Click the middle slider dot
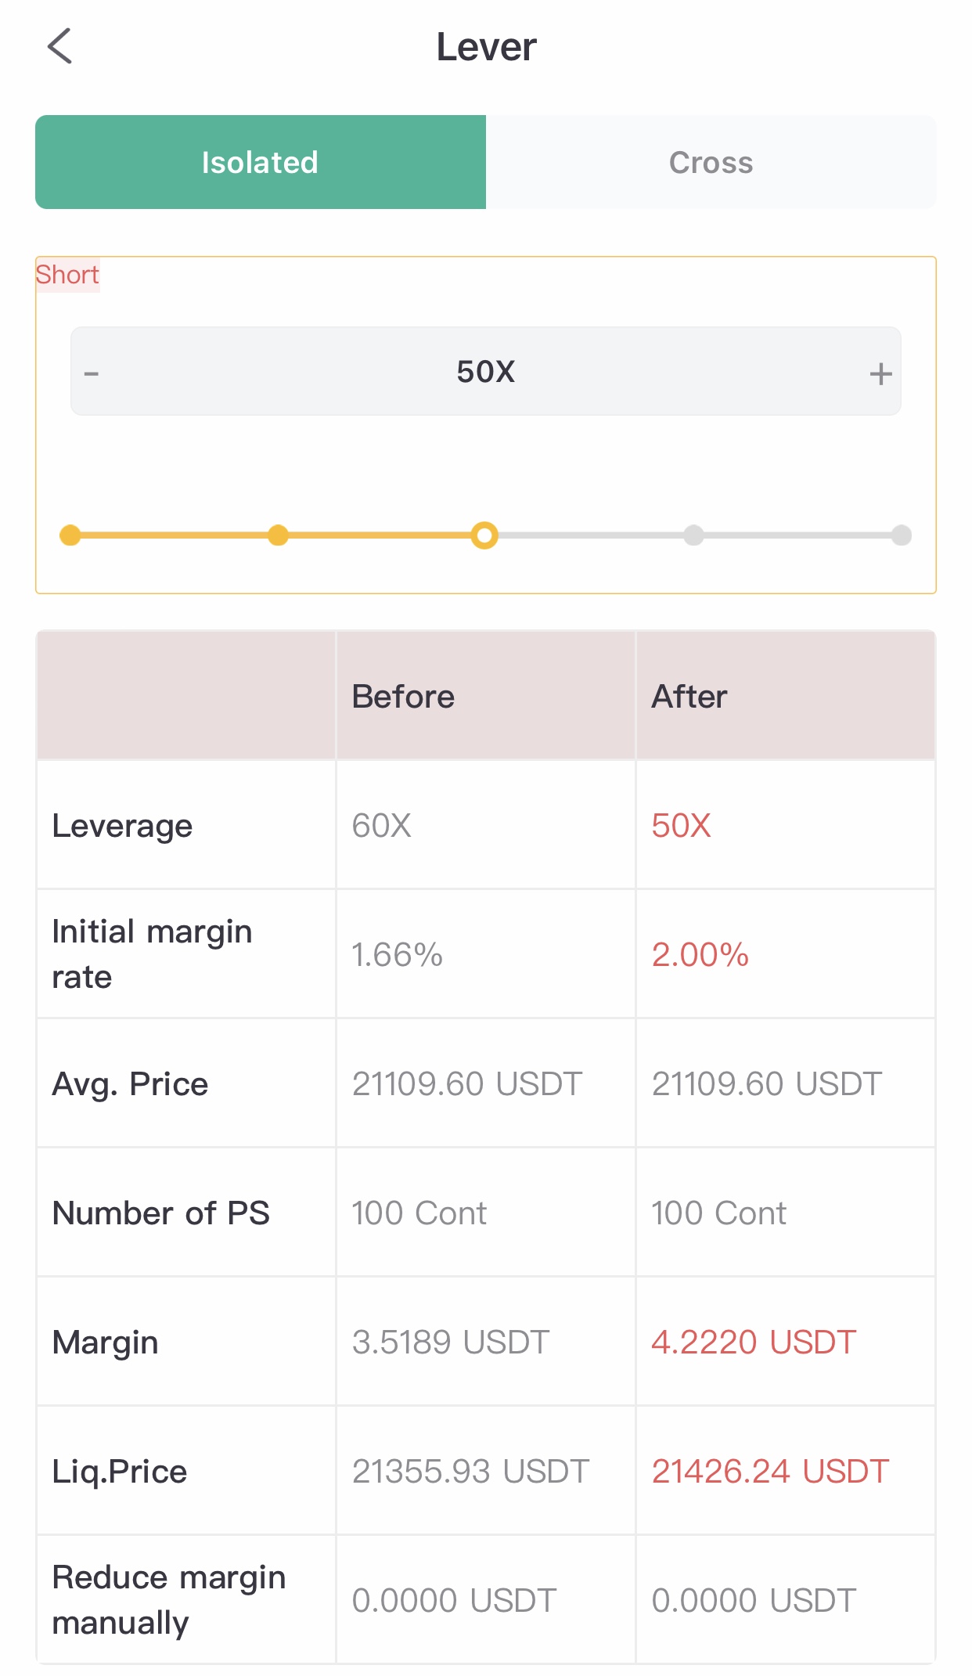Screen dimensions: 972x1676 (486, 535)
